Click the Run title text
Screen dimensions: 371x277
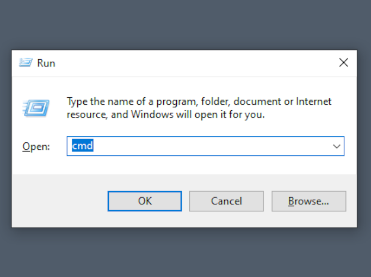coord(46,63)
